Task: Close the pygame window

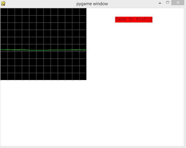Action: 178,2
